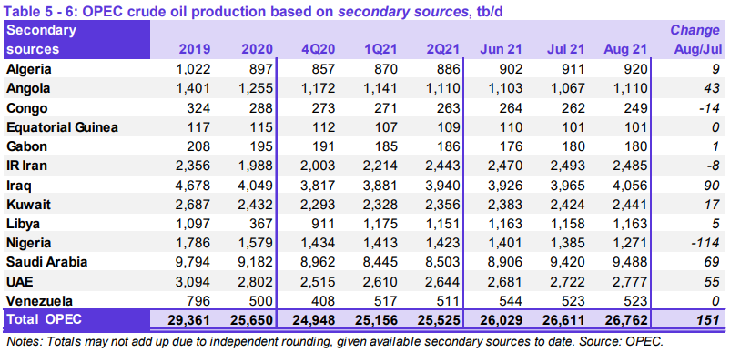Select the Total OPEC row label
The width and height of the screenshot is (730, 352).
44,320
